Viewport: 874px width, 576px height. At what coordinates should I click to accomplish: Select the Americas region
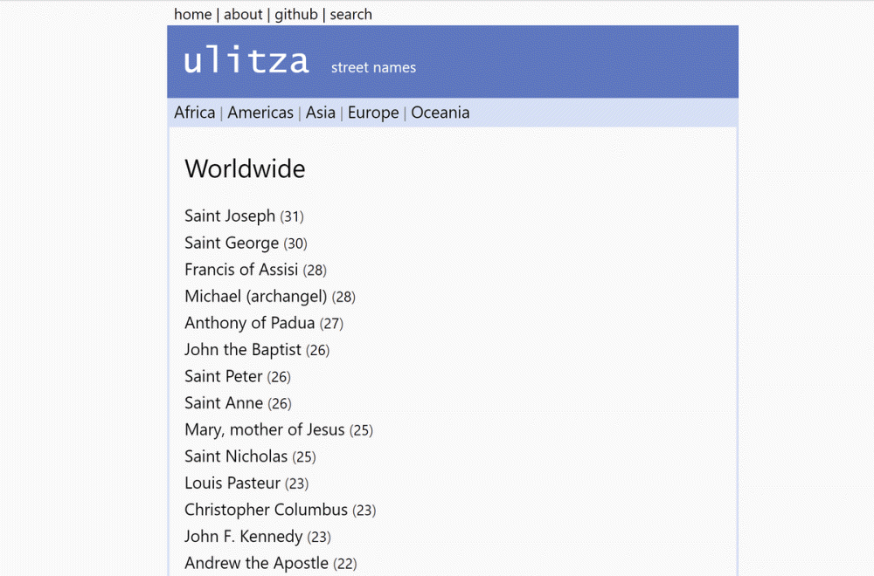point(260,113)
